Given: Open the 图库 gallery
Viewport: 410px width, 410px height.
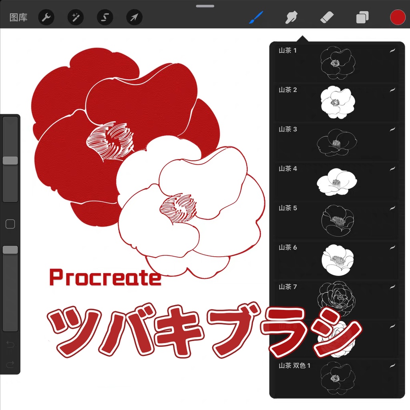Looking at the screenshot, I should 18,18.
